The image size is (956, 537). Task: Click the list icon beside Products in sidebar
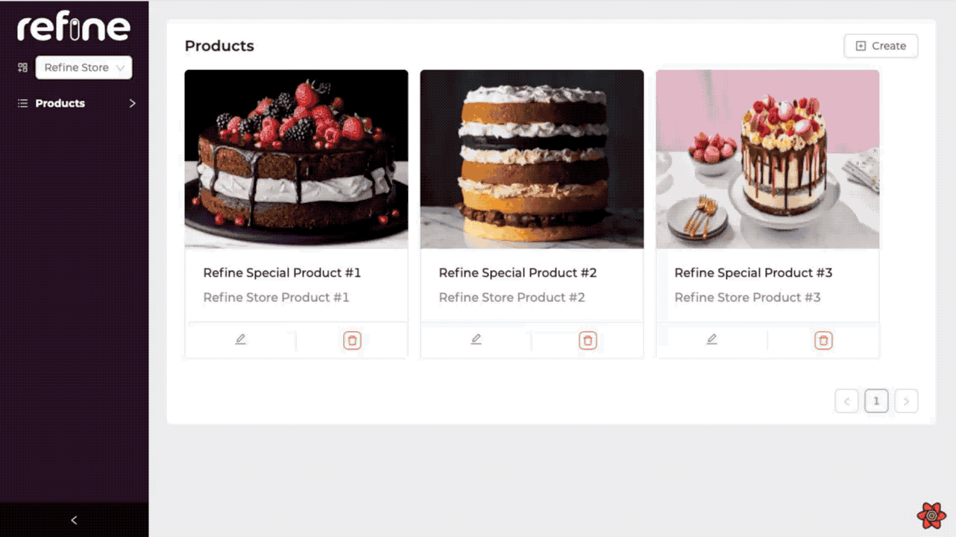click(x=21, y=103)
